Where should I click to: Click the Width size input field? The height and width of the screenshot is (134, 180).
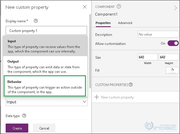coord(148,57)
